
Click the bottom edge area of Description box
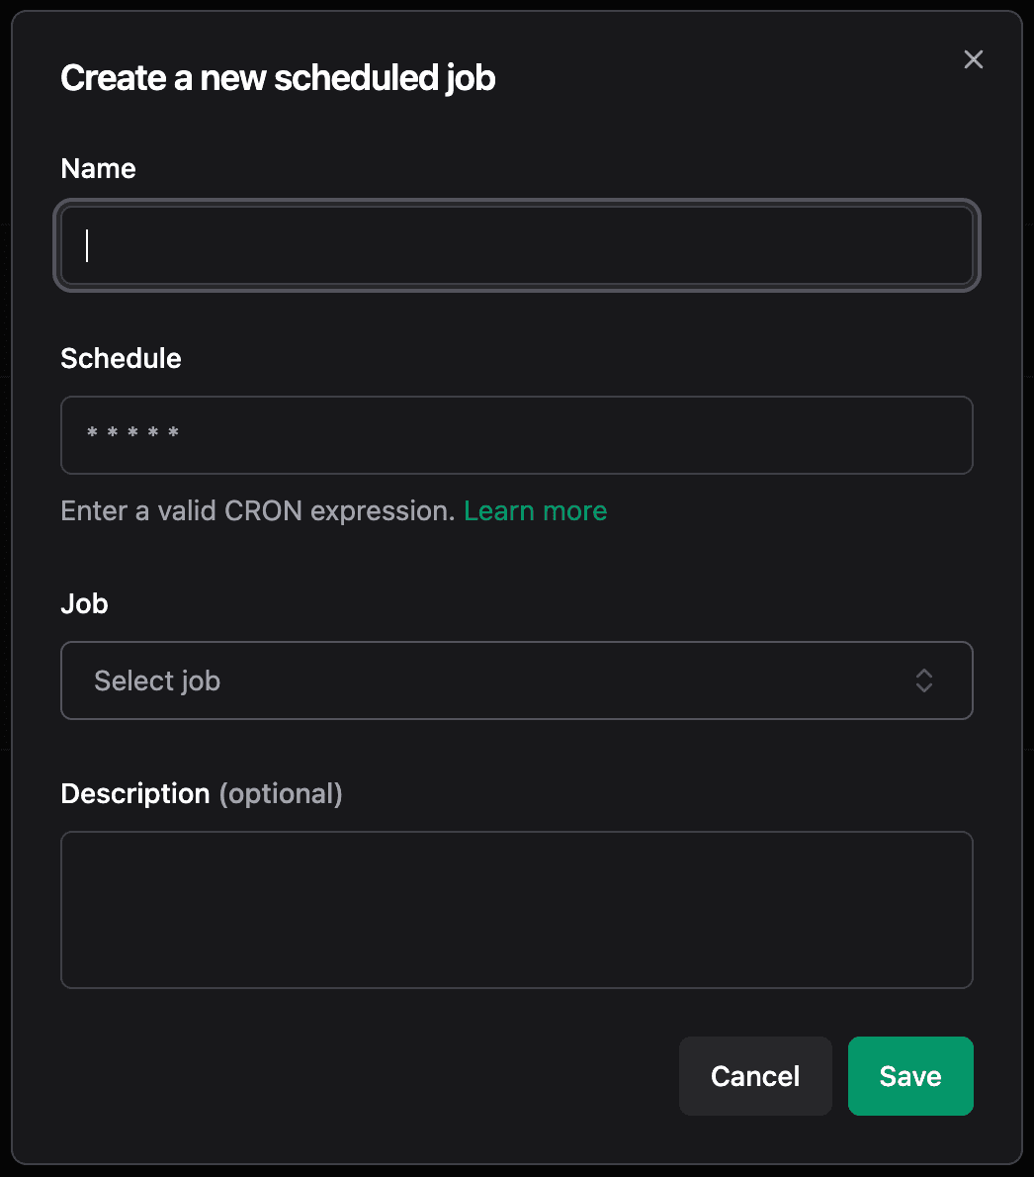pyautogui.click(x=516, y=977)
